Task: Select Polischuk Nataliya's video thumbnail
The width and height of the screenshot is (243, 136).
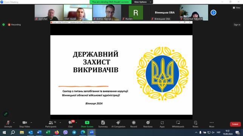Action: 194,12
